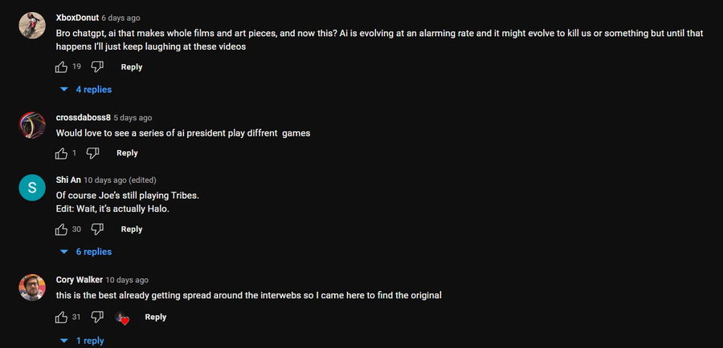Reply to Shi An's comment

click(132, 229)
